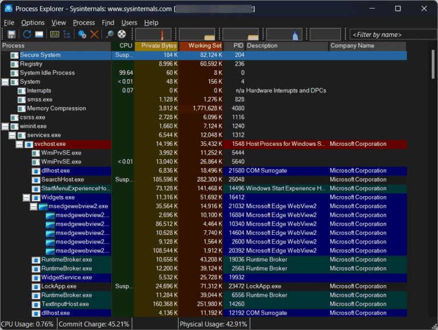Screen dimensions: 438x330
Task: Open process Properties icon with gear
Action: point(82,34)
